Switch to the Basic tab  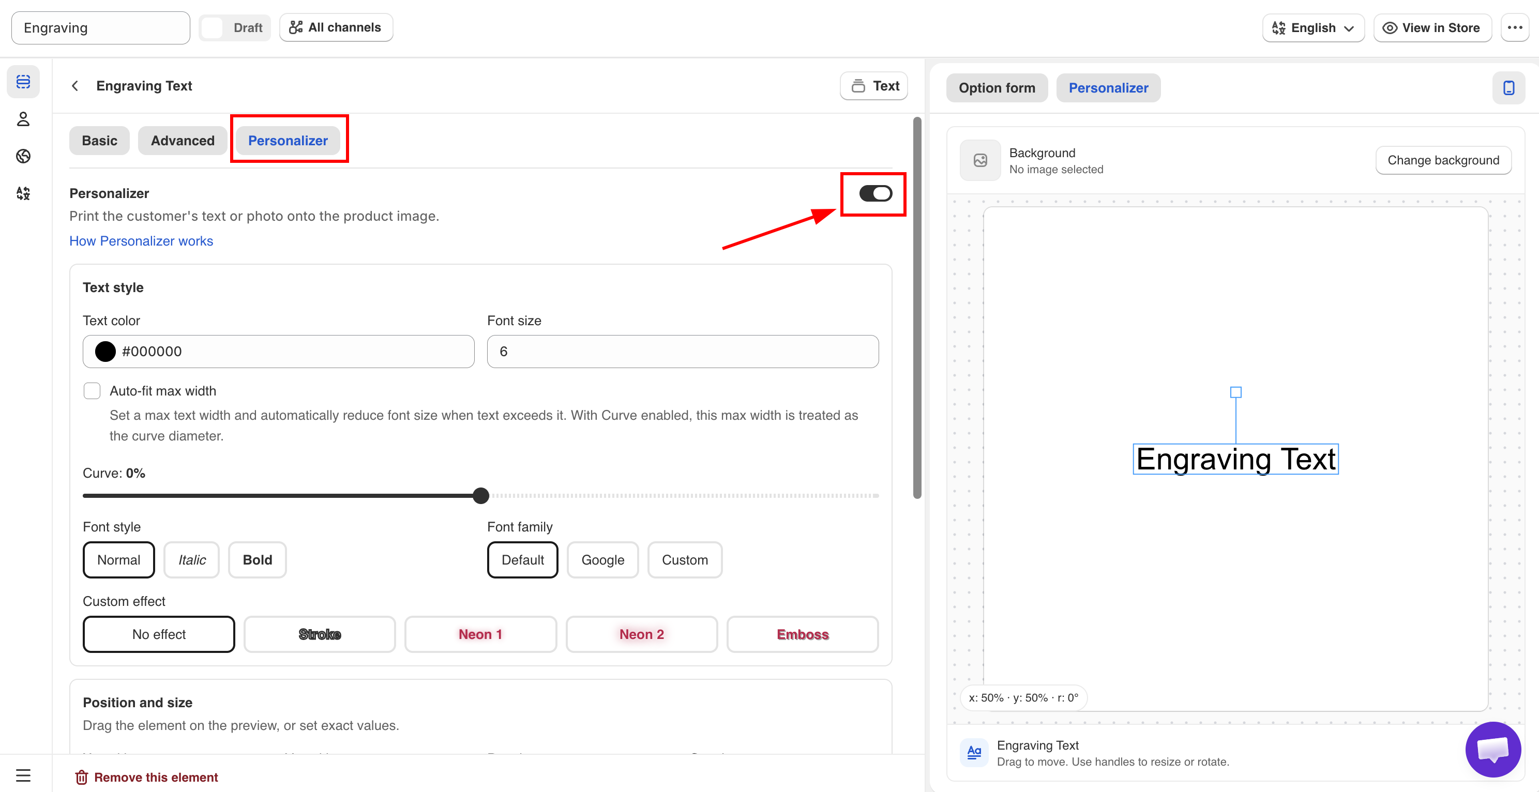(99, 141)
